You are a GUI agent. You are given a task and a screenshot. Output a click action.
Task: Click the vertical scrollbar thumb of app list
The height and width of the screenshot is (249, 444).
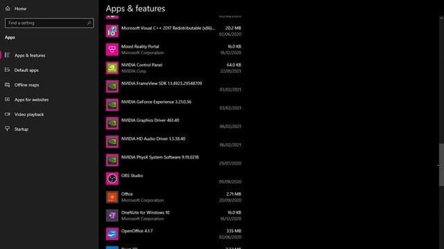pyautogui.click(x=441, y=165)
